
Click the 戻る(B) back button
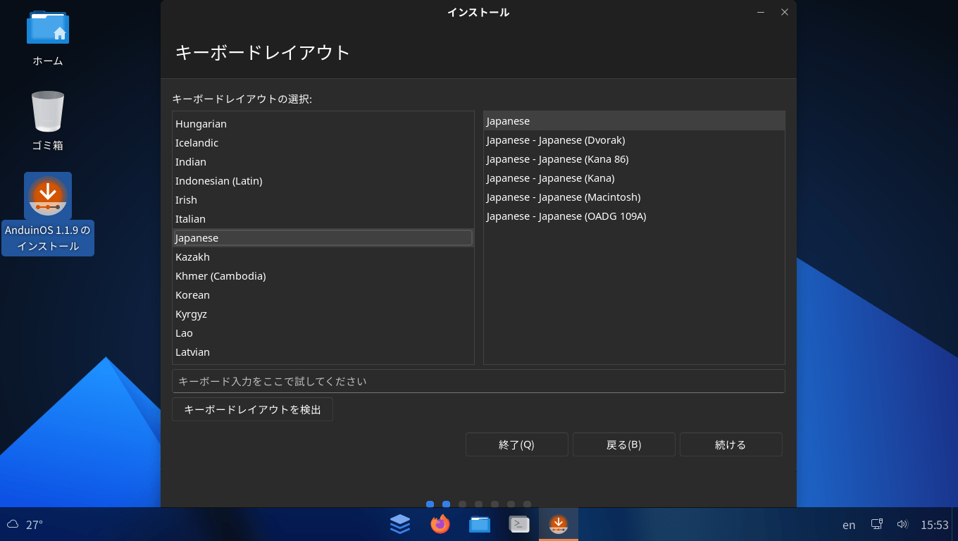tap(623, 444)
